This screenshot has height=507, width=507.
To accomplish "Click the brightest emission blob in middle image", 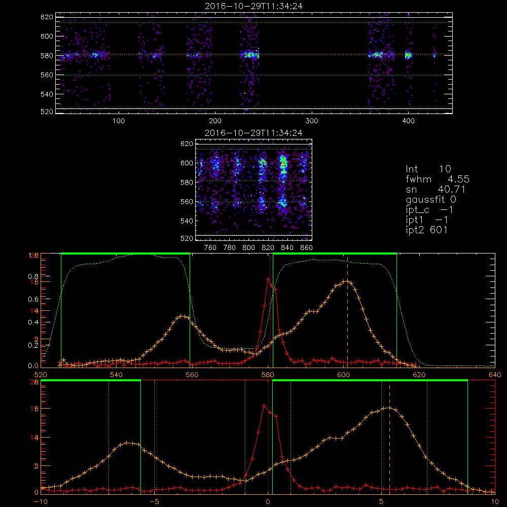I will [283, 165].
